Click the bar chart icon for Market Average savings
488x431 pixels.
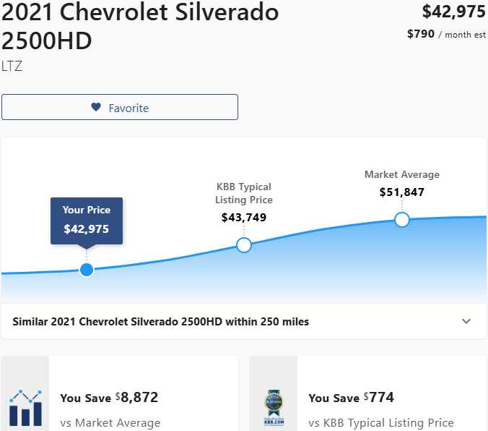tap(26, 407)
